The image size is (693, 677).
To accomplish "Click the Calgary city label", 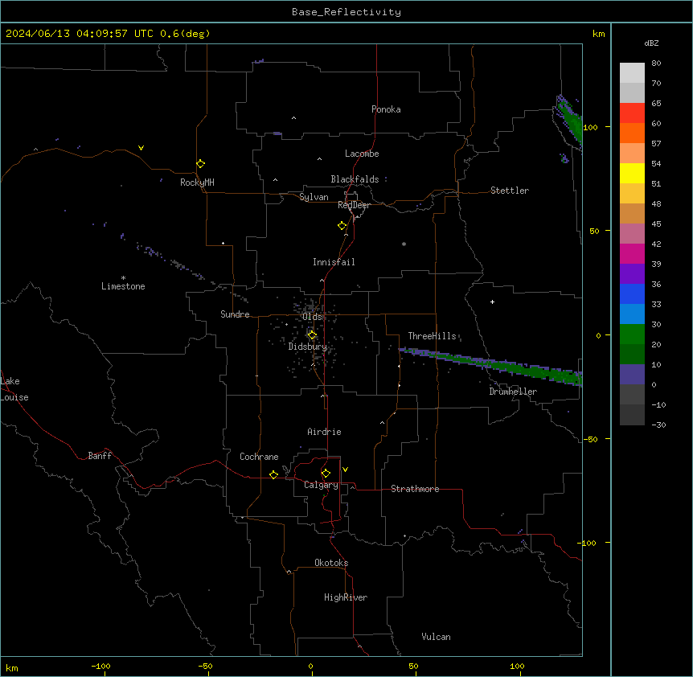I will (321, 485).
